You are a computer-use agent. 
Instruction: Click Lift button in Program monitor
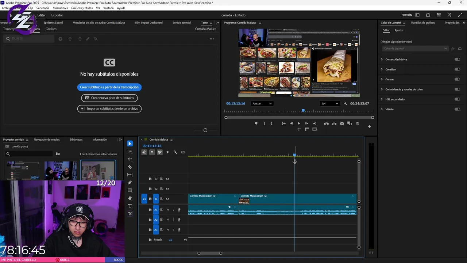pos(326,123)
